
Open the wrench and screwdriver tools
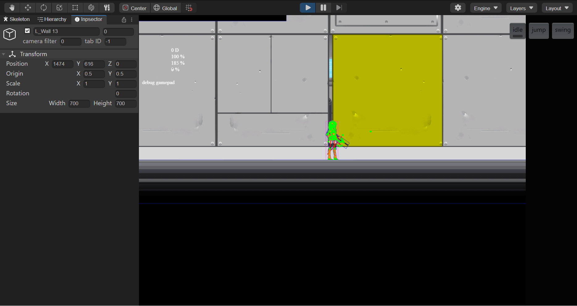(x=107, y=8)
